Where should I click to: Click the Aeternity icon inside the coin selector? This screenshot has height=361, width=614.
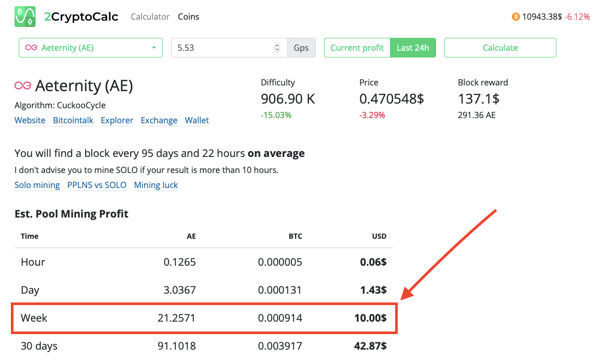click(31, 48)
